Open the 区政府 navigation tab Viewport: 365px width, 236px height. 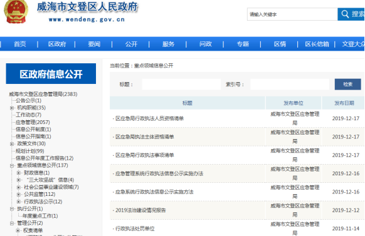(57, 44)
